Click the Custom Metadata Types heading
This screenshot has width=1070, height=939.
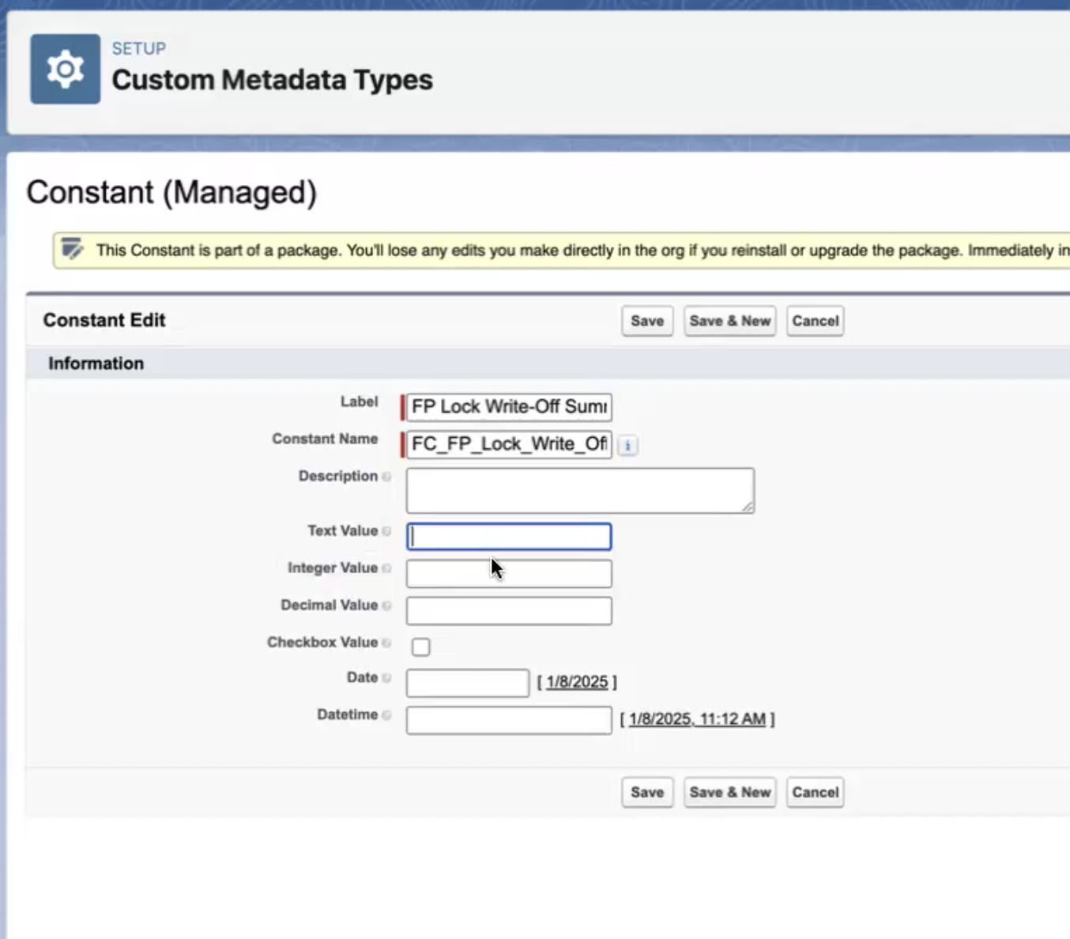272,80
